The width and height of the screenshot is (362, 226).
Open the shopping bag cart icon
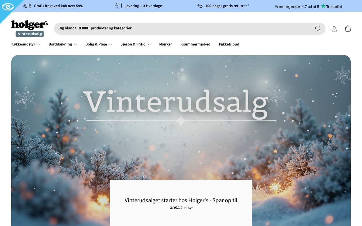[348, 29]
